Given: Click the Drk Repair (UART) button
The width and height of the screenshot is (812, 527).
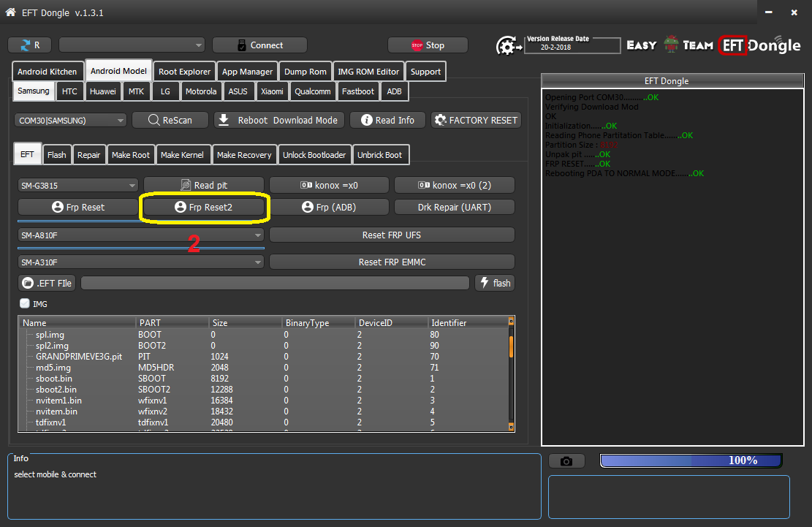Looking at the screenshot, I should (x=454, y=207).
